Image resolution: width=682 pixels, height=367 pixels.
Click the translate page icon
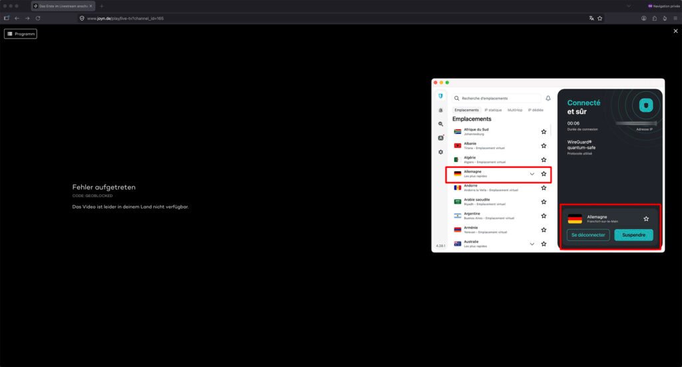(591, 18)
